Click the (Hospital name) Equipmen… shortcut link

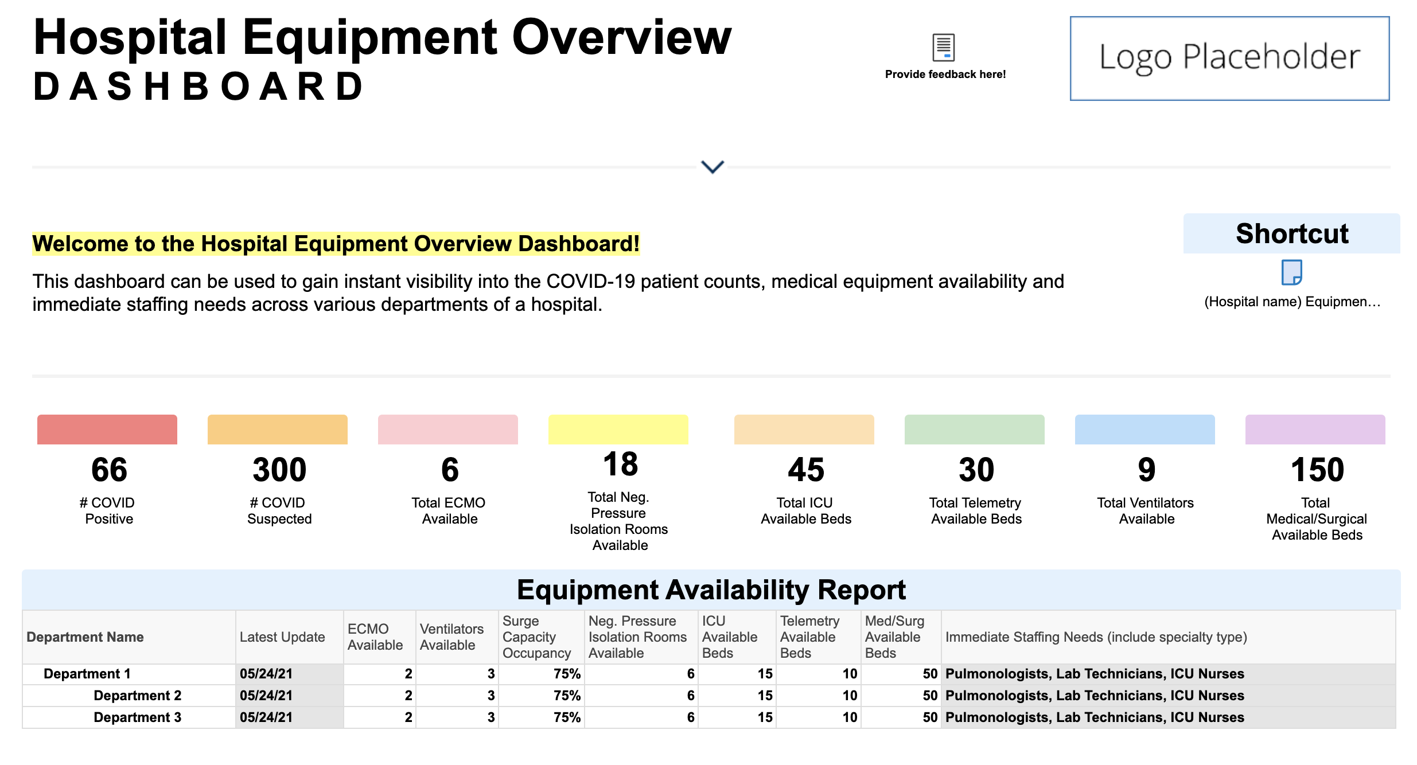click(1292, 302)
